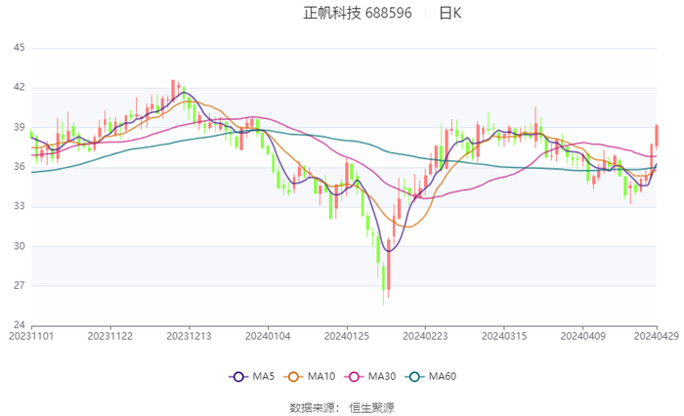Select the 日K chart type label
Image resolution: width=684 pixels, height=416 pixels.
pyautogui.click(x=449, y=14)
